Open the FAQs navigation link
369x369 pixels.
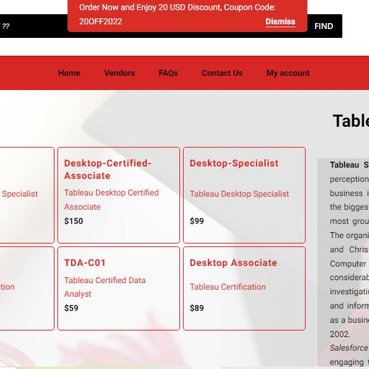[168, 73]
